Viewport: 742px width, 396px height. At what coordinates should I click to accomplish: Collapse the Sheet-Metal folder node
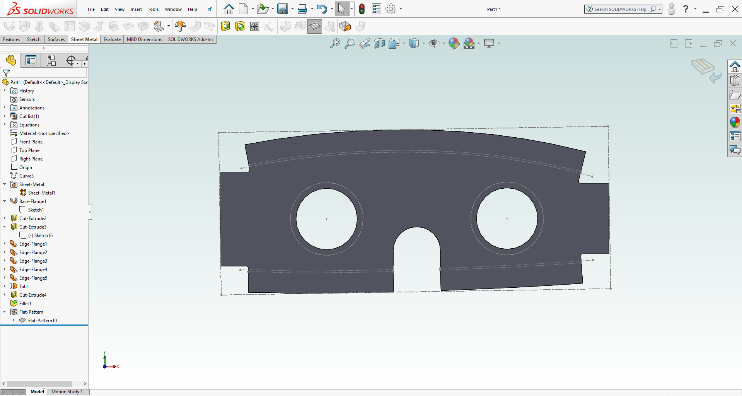tap(5, 184)
